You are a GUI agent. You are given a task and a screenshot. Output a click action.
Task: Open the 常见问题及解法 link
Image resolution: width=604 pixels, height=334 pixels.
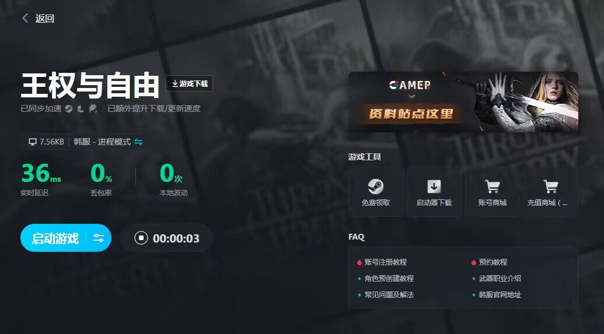(389, 295)
